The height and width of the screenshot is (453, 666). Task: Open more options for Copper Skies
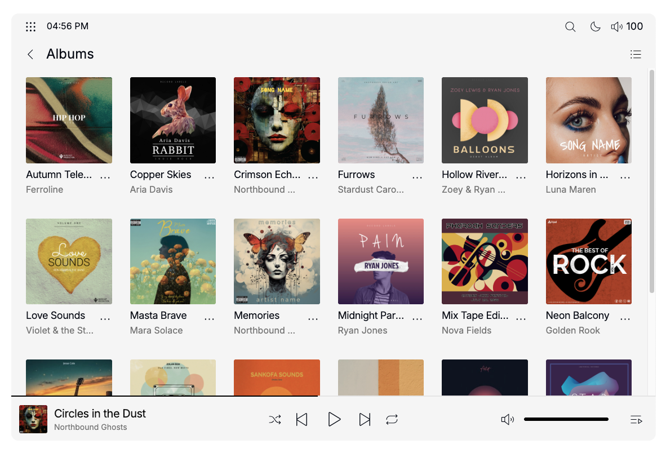point(209,176)
